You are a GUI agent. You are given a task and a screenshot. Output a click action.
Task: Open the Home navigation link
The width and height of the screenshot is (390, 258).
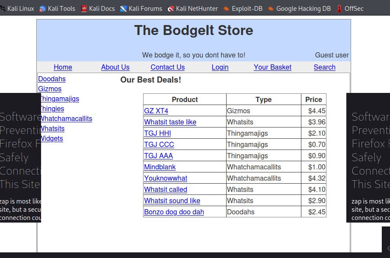pos(63,67)
